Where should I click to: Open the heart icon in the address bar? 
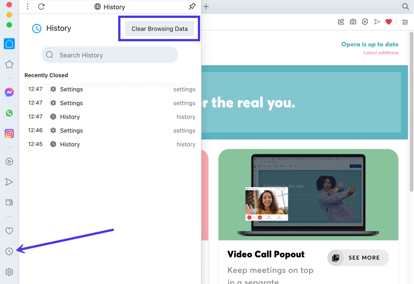pos(388,22)
